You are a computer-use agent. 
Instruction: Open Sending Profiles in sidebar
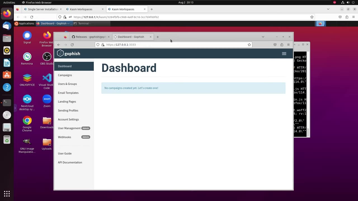click(x=74, y=111)
